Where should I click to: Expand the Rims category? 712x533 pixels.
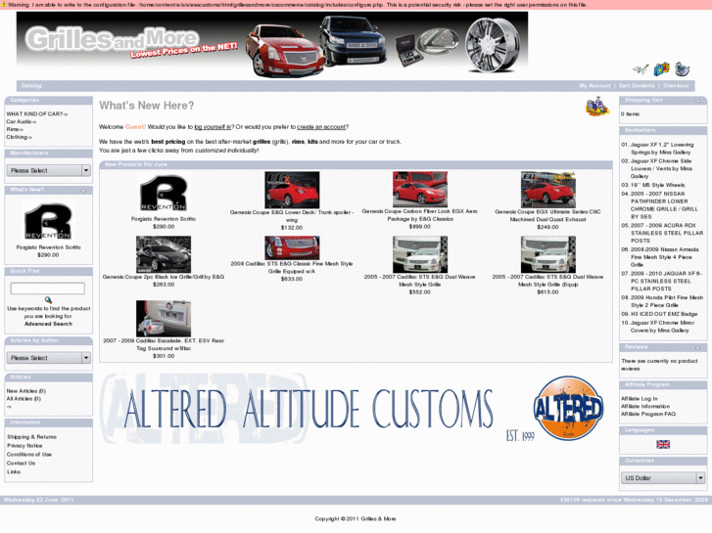pos(15,129)
